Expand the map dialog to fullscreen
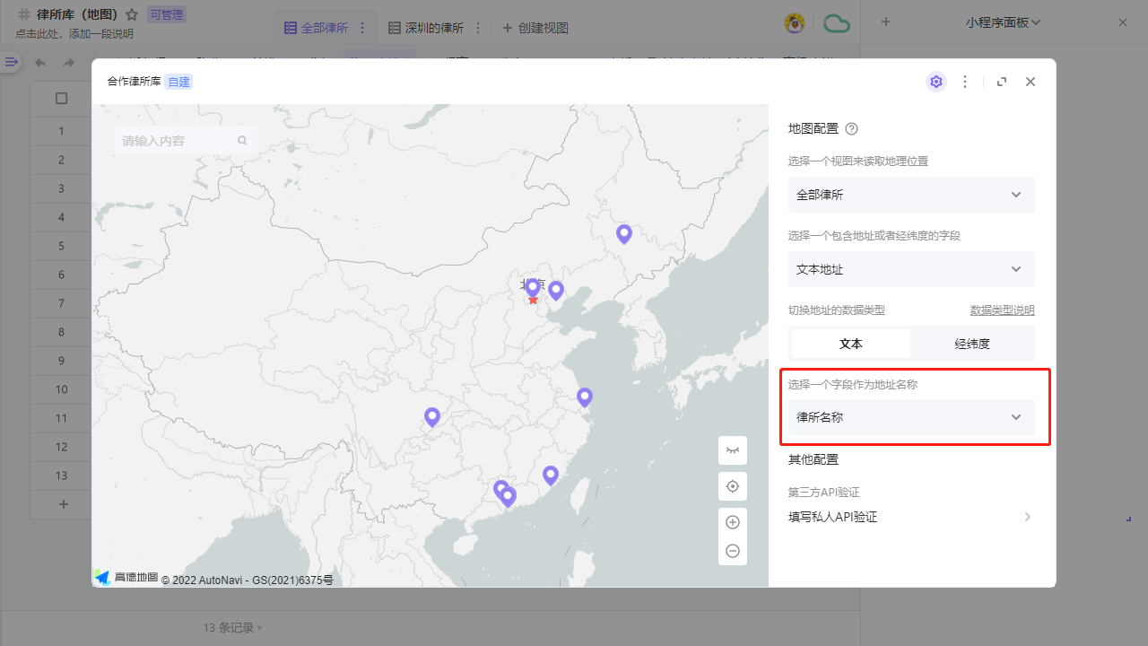Viewport: 1148px width, 646px height. click(1002, 82)
